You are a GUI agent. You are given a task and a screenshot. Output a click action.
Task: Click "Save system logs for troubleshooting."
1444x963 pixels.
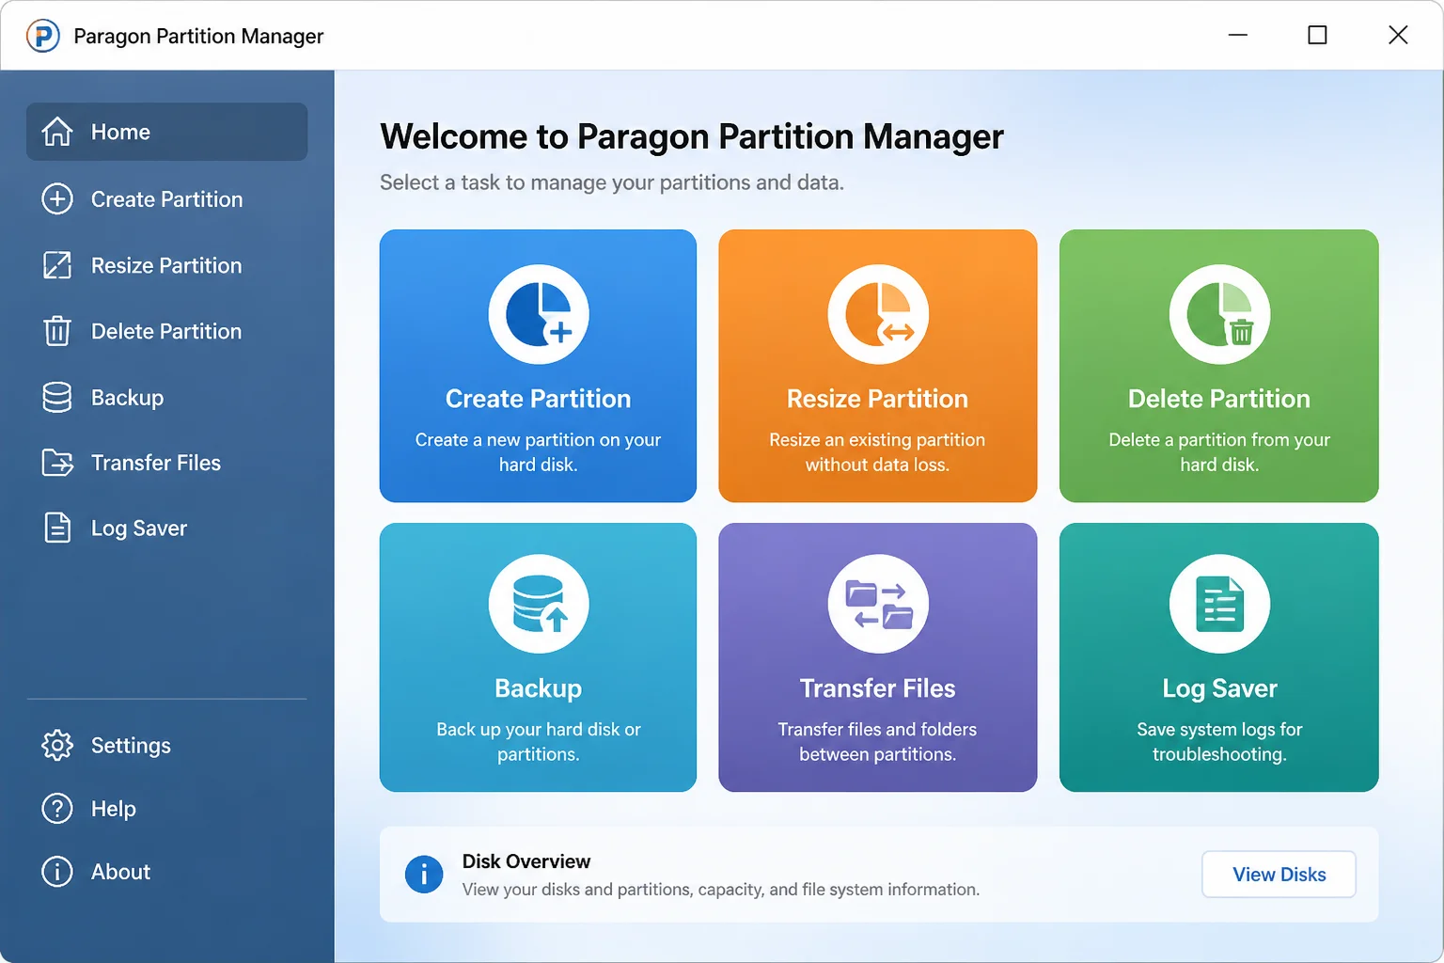pyautogui.click(x=1219, y=742)
